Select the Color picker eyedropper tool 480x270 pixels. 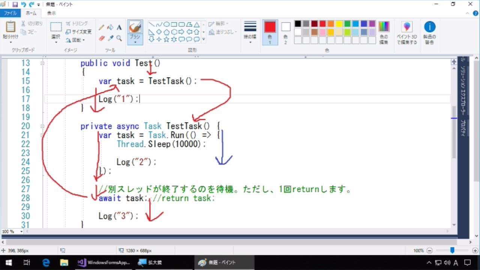click(x=110, y=38)
